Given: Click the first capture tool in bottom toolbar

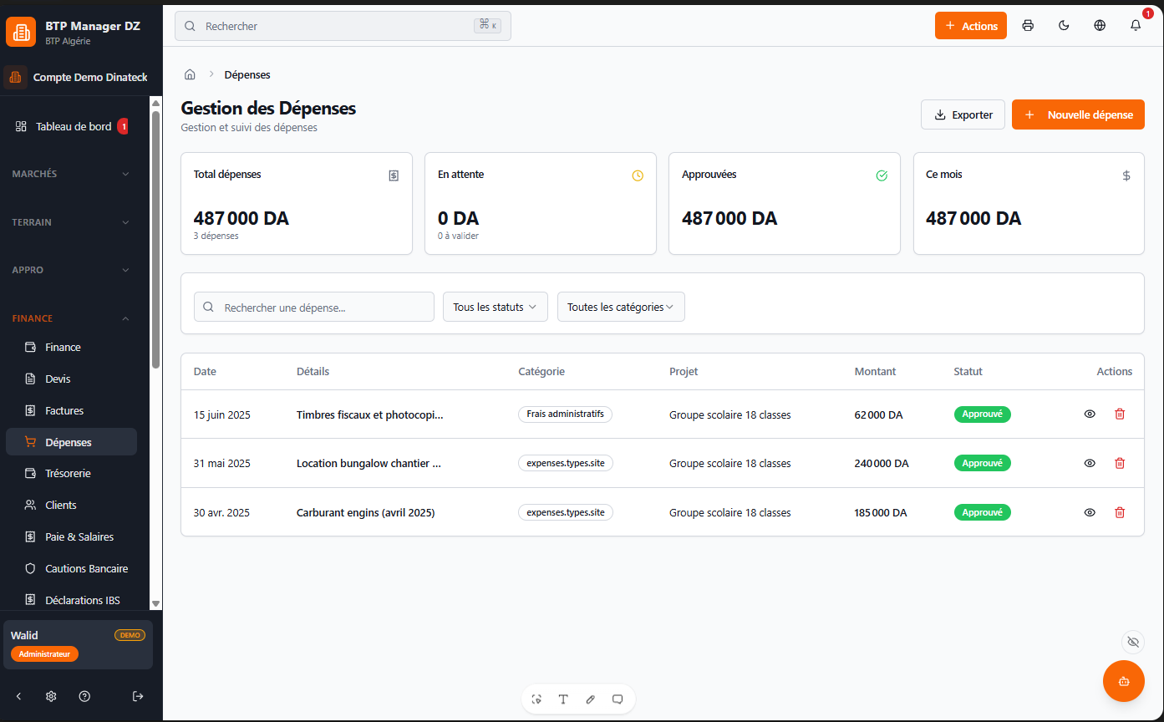Looking at the screenshot, I should (x=536, y=699).
